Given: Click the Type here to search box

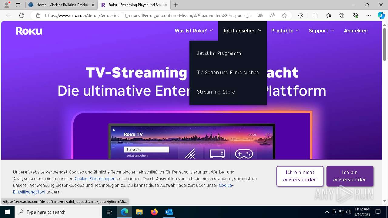Looking at the screenshot, I should click(58, 212).
